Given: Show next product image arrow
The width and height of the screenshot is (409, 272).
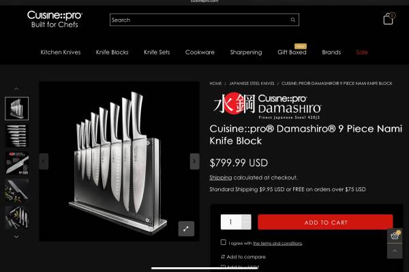Looking at the screenshot, I should tap(194, 161).
